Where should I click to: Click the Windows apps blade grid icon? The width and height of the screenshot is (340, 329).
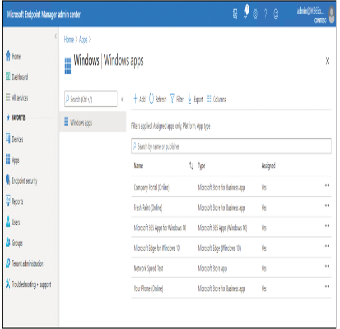68,66
